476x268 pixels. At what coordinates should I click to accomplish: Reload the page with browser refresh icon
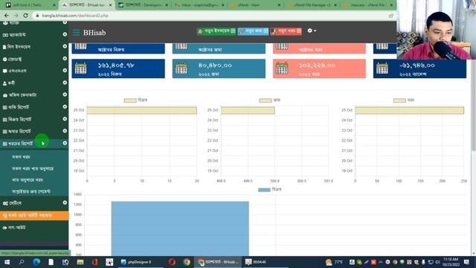pos(25,15)
